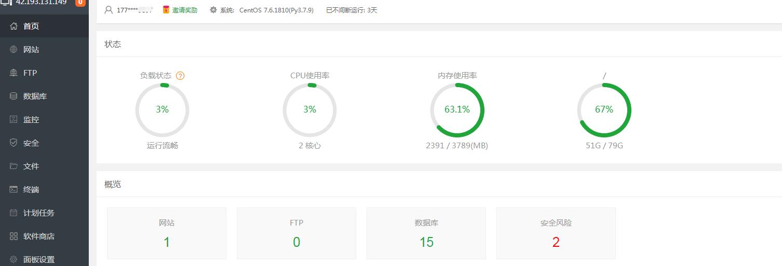Click the folder icon beside 文件
The width and height of the screenshot is (782, 266).
(14, 166)
